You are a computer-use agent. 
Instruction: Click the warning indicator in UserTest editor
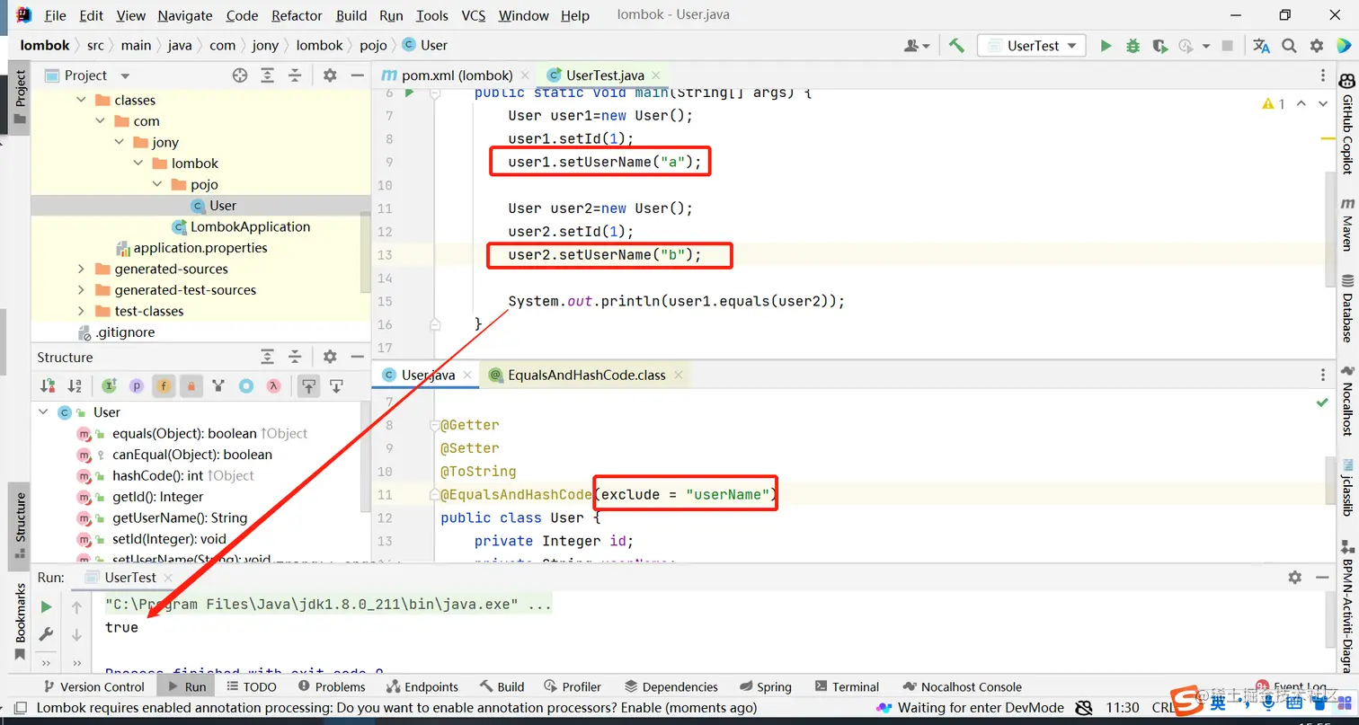click(x=1274, y=103)
